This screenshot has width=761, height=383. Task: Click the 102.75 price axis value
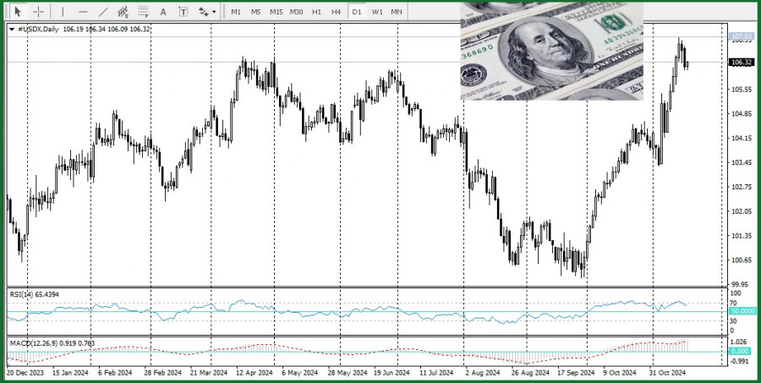tap(742, 187)
